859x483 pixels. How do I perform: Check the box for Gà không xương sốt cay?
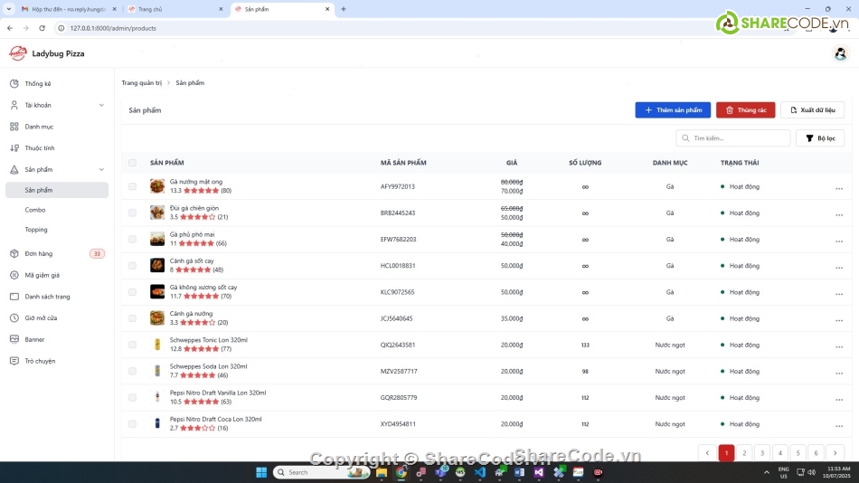point(132,291)
